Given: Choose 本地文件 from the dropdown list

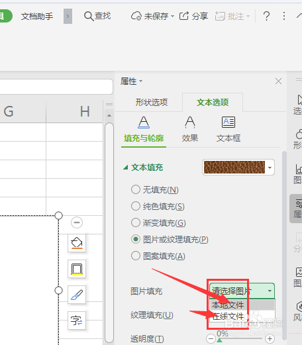Looking at the screenshot, I should click(x=242, y=305).
